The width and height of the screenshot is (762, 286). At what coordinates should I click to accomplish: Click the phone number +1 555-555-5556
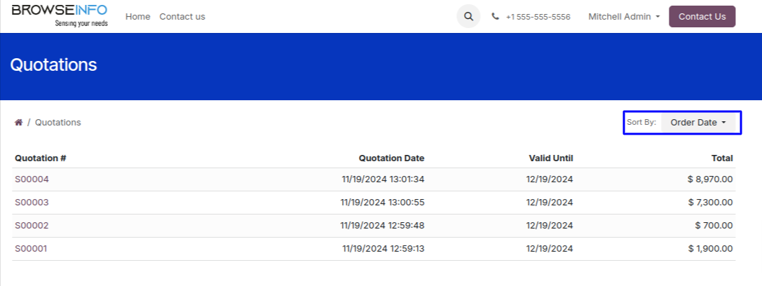click(538, 17)
